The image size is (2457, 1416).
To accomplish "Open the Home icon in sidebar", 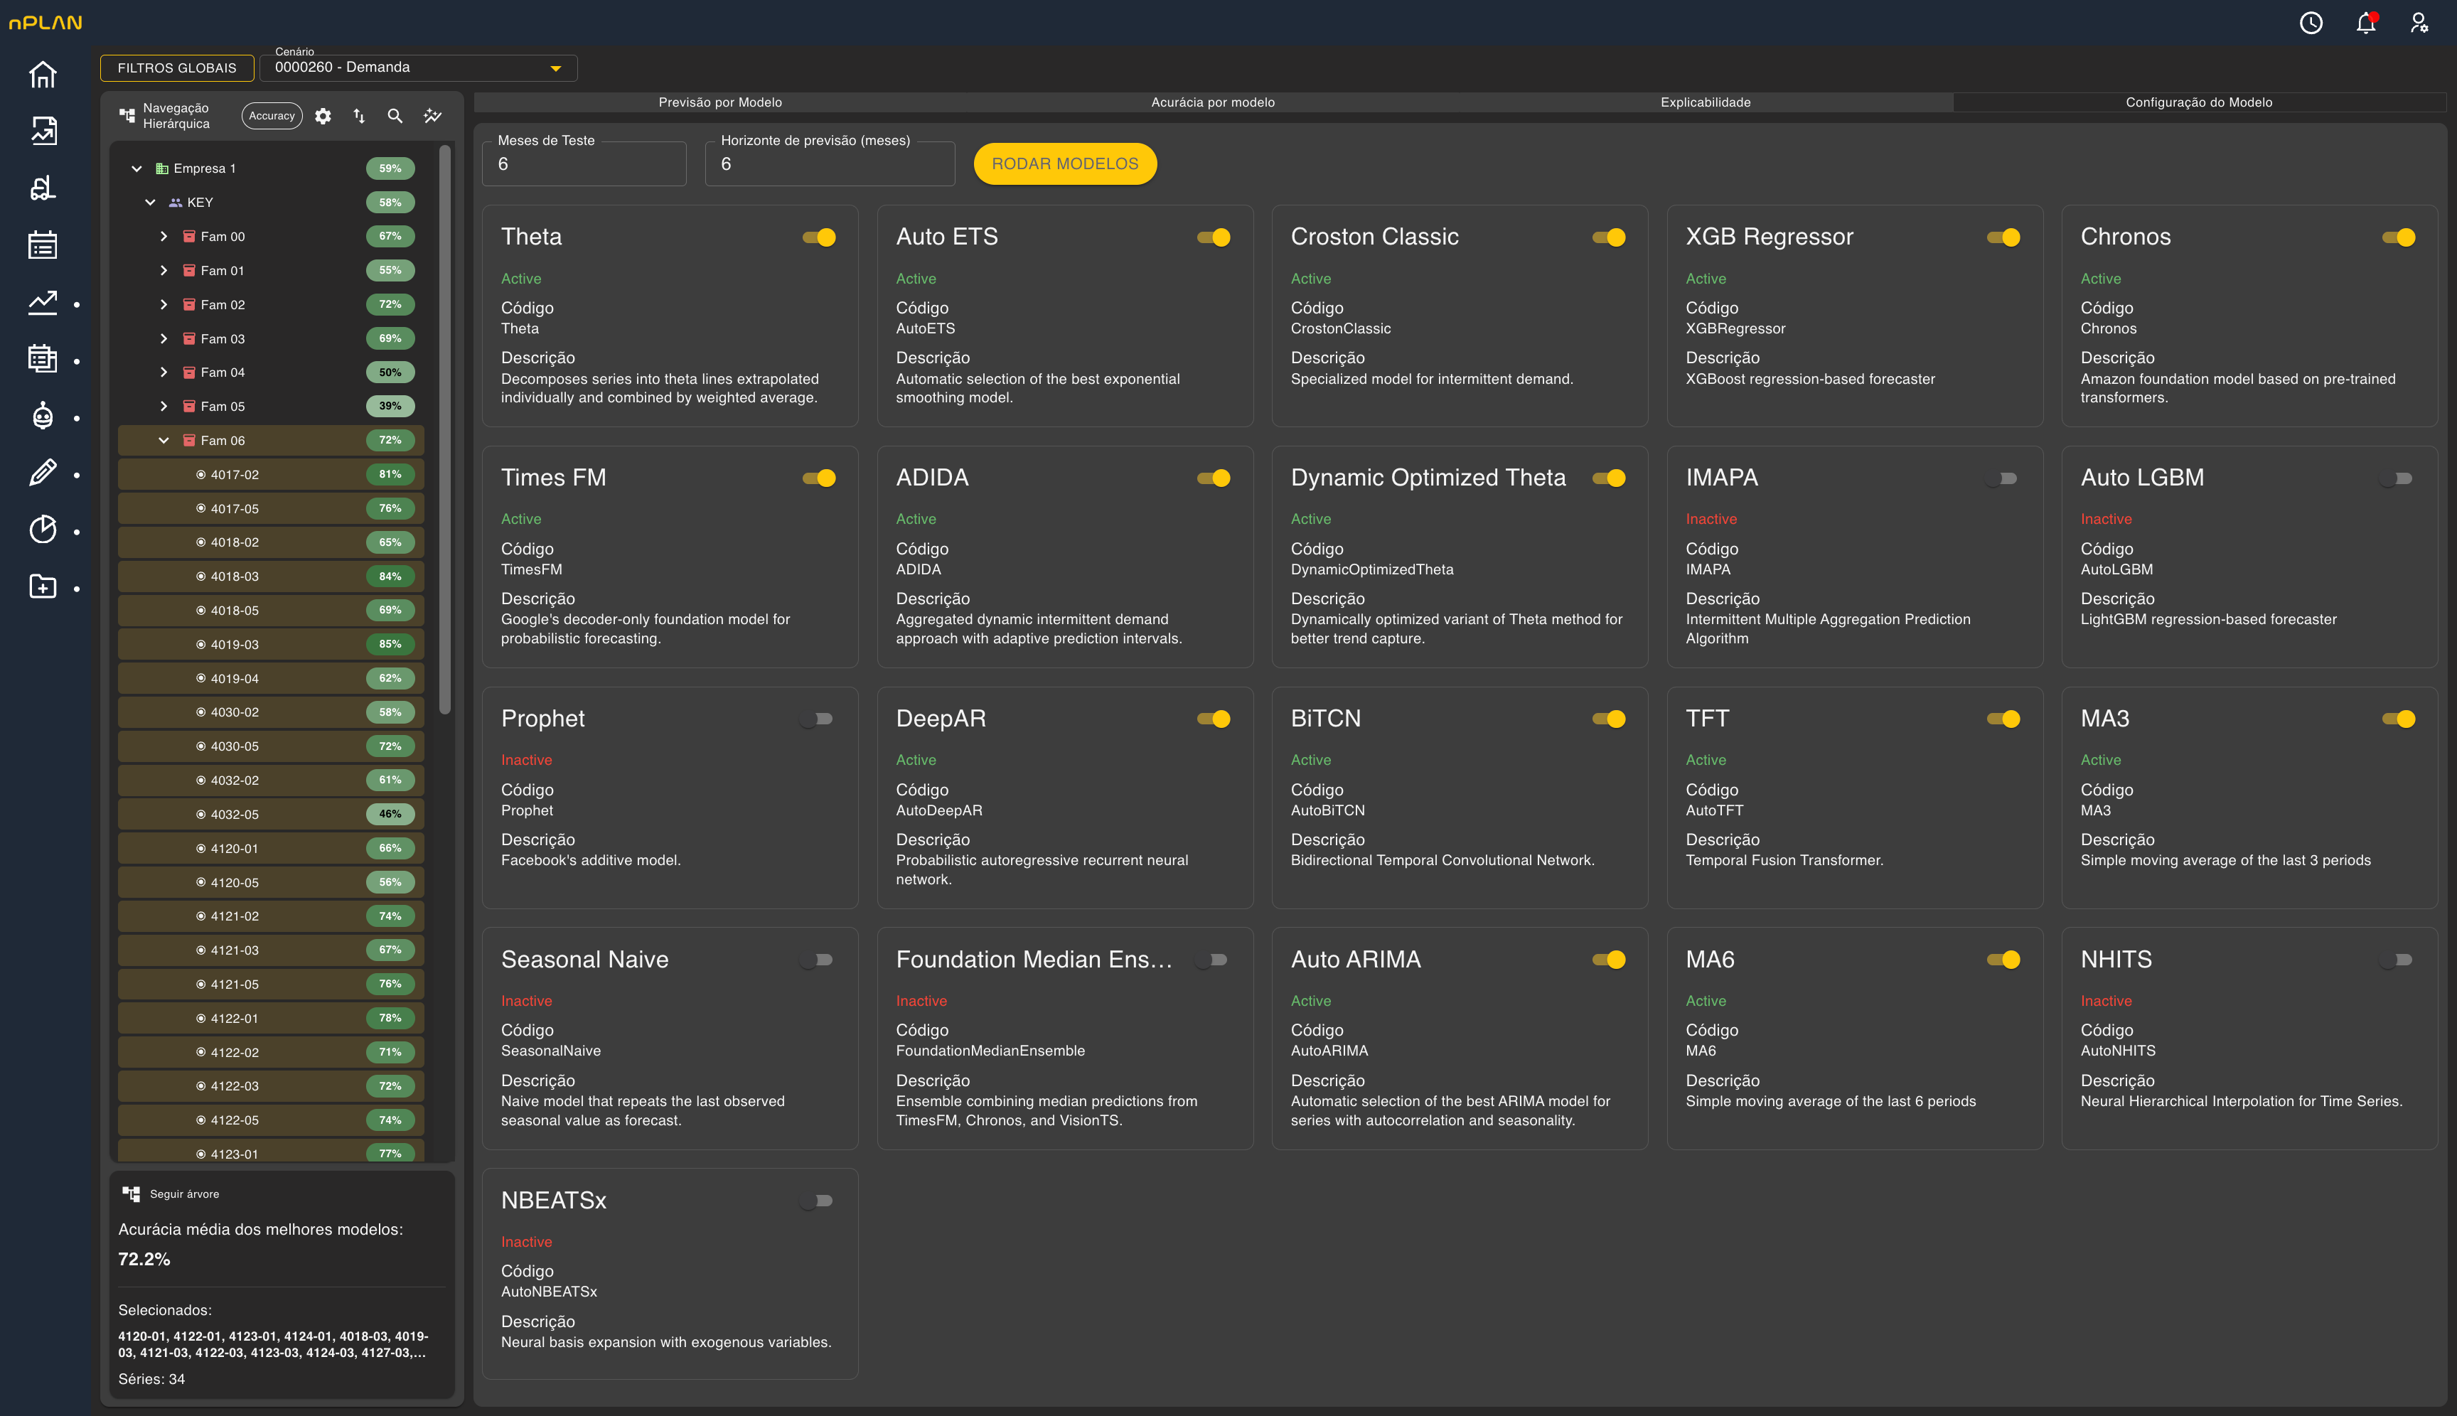I will tap(43, 74).
